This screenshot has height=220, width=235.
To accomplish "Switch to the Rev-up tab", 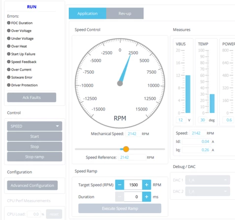I will point(125,13).
